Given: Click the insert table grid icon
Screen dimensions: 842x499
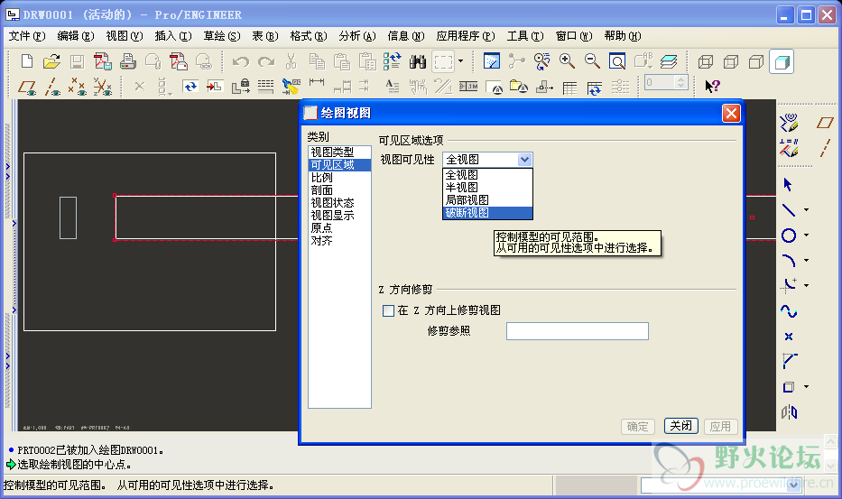Looking at the screenshot, I should tap(569, 87).
